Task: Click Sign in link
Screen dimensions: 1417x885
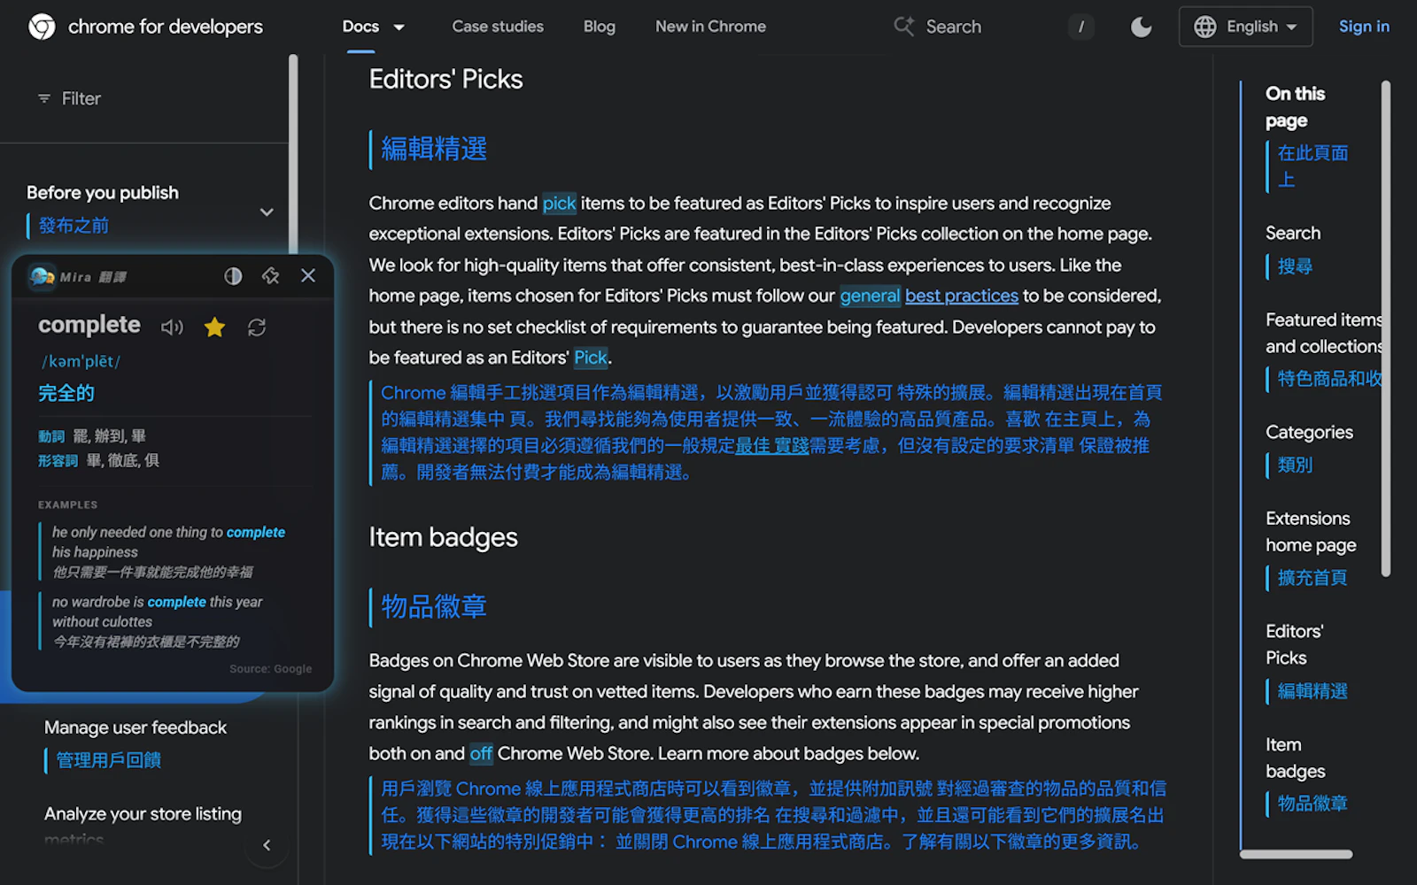Action: point(1364,27)
